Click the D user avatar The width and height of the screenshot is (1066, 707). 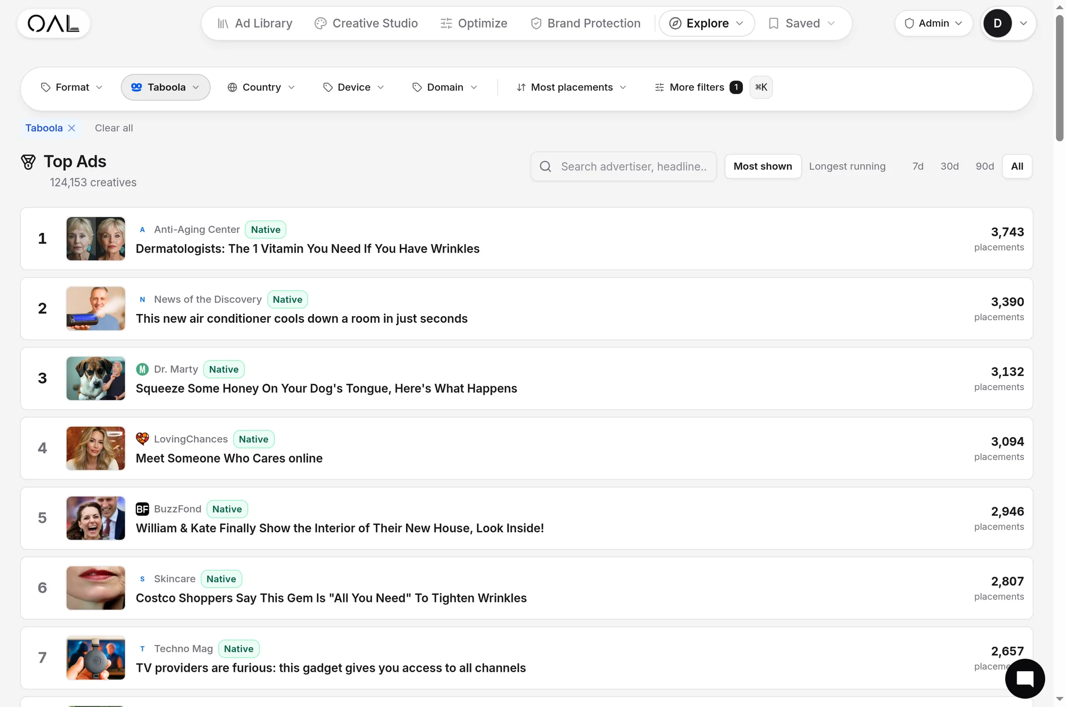pos(997,23)
